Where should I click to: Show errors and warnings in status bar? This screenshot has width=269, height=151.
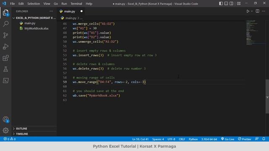10,139
